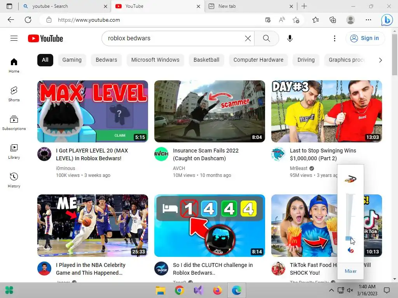This screenshot has height=298, width=398.
Task: Open History in the sidebar
Action: (x=14, y=180)
